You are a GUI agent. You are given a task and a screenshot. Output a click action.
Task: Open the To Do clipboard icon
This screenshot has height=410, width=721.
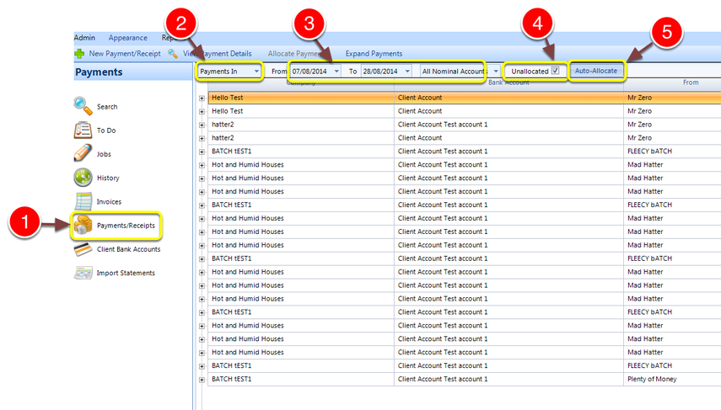click(83, 130)
